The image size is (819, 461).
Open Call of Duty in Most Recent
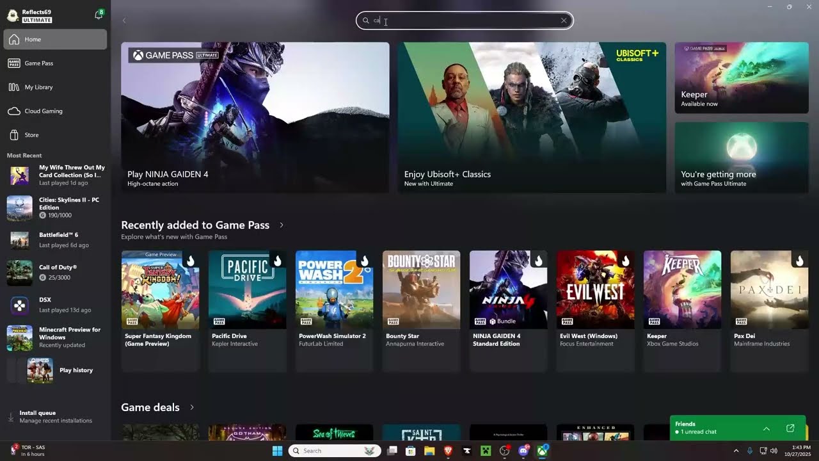(56, 273)
